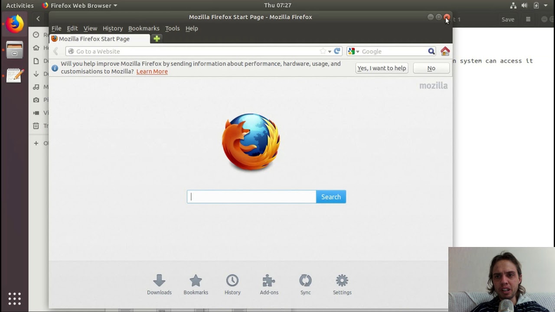Click No in the notification bar
The width and height of the screenshot is (555, 312).
click(x=431, y=68)
